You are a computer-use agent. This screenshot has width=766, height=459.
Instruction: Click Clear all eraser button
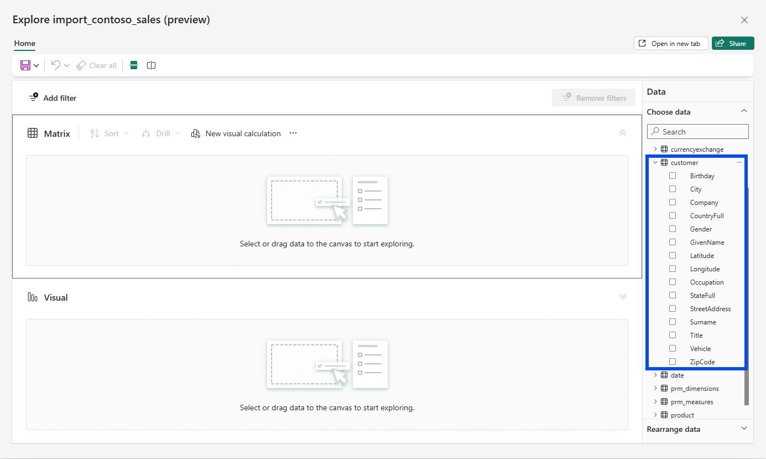coord(96,65)
